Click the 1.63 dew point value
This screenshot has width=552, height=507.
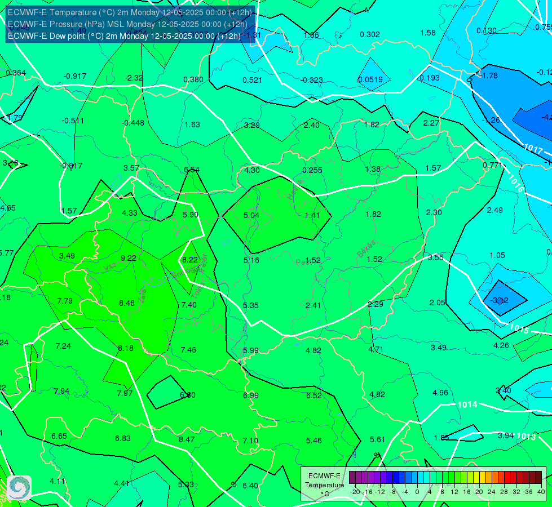[192, 124]
